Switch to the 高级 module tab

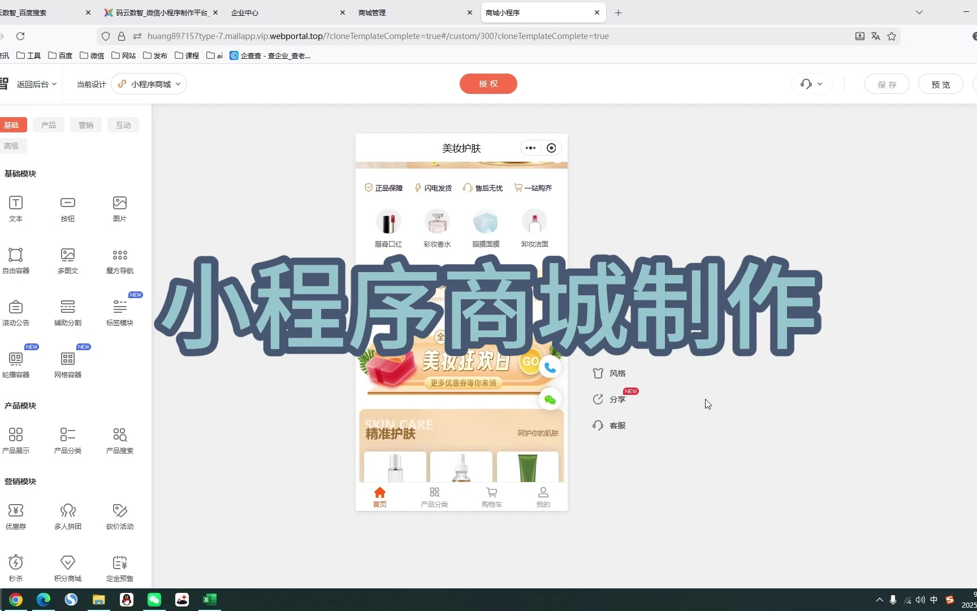coord(12,146)
